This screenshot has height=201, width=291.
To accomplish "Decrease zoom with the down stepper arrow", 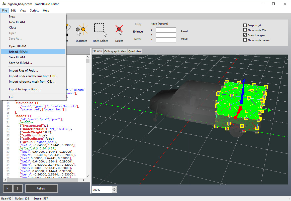I will pyautogui.click(x=114, y=191).
